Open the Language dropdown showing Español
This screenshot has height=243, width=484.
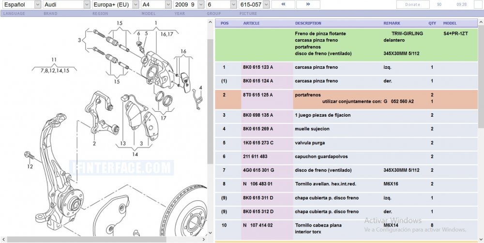tap(21, 4)
